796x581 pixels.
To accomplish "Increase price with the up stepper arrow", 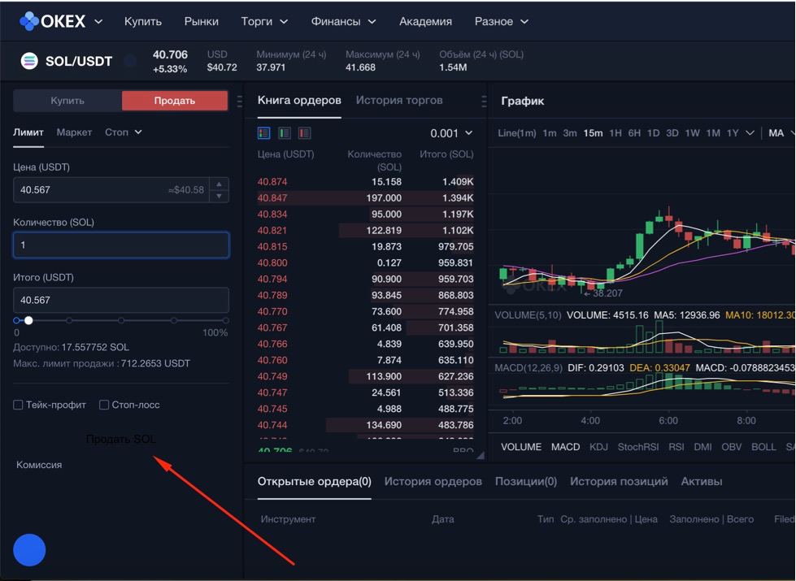I will pos(219,184).
